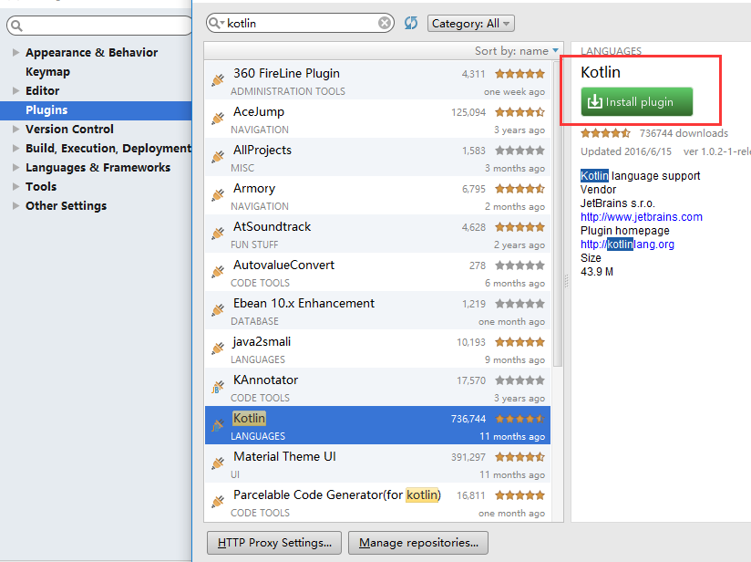Click the Updated 2016/6/15 text
This screenshot has height=562, width=751.
(626, 151)
